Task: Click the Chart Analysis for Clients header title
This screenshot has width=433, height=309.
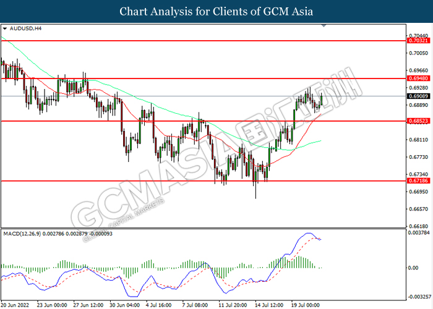Action: coord(216,11)
